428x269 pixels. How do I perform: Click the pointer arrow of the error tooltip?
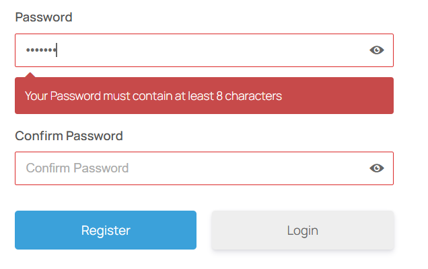[x=30, y=74]
